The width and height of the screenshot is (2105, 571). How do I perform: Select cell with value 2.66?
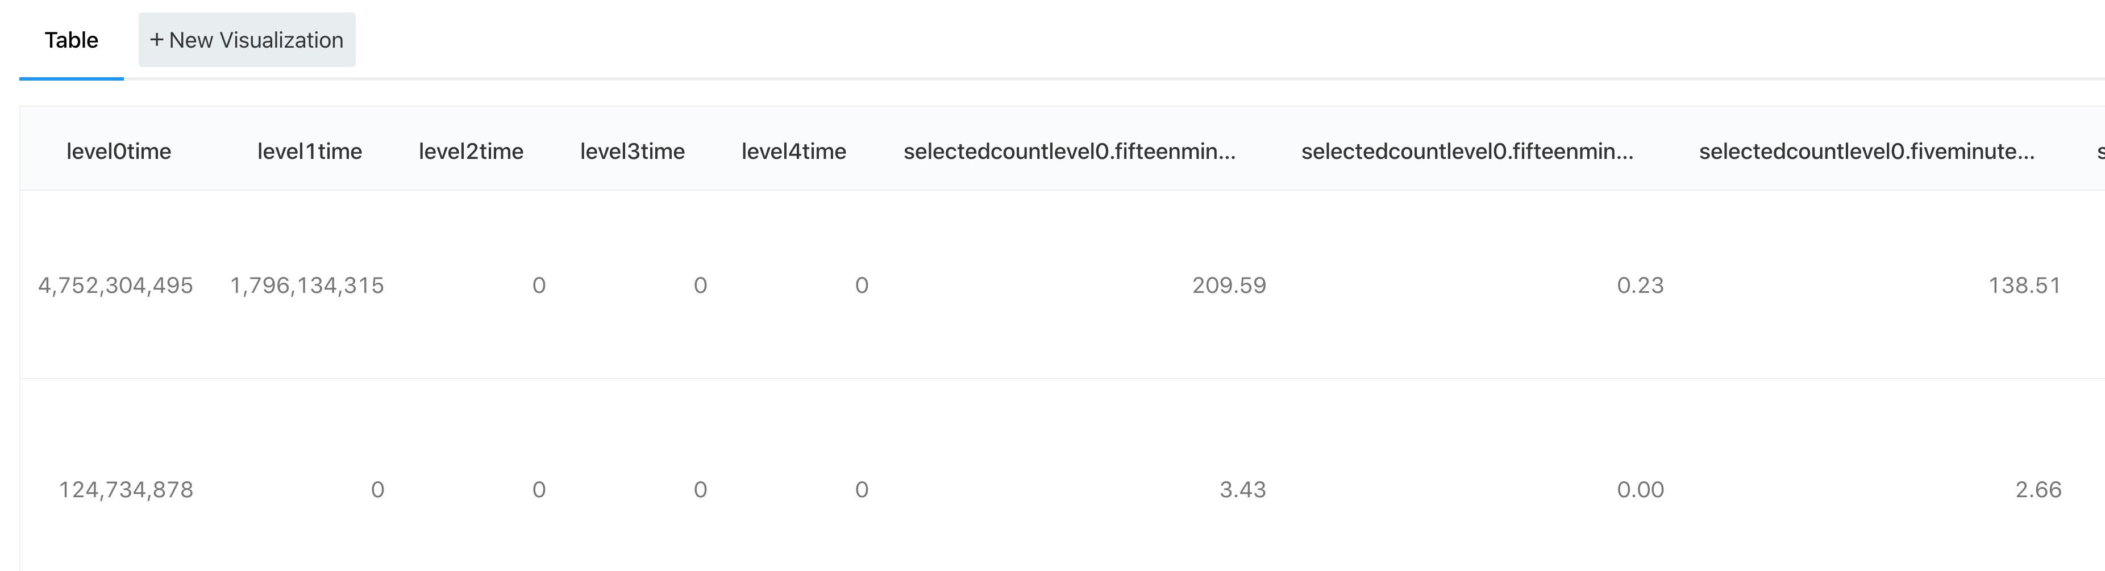[2038, 489]
